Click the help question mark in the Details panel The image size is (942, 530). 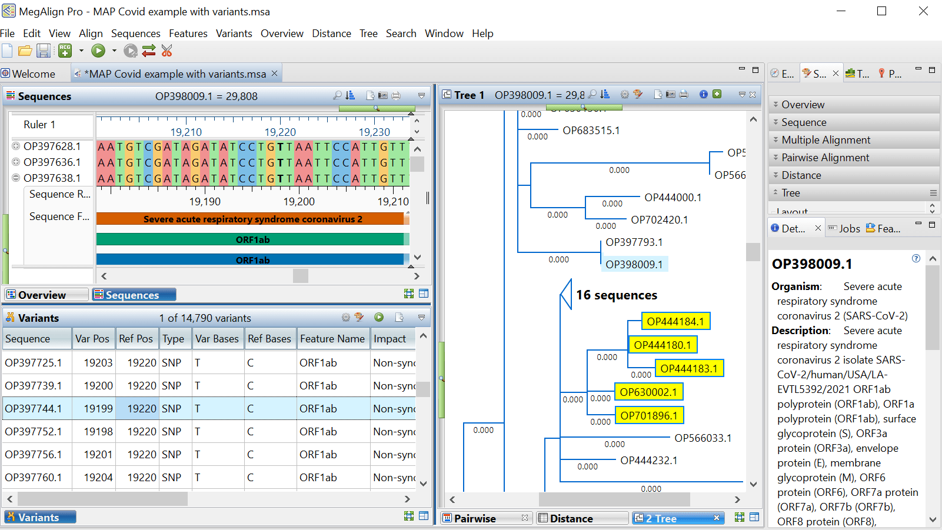point(916,258)
